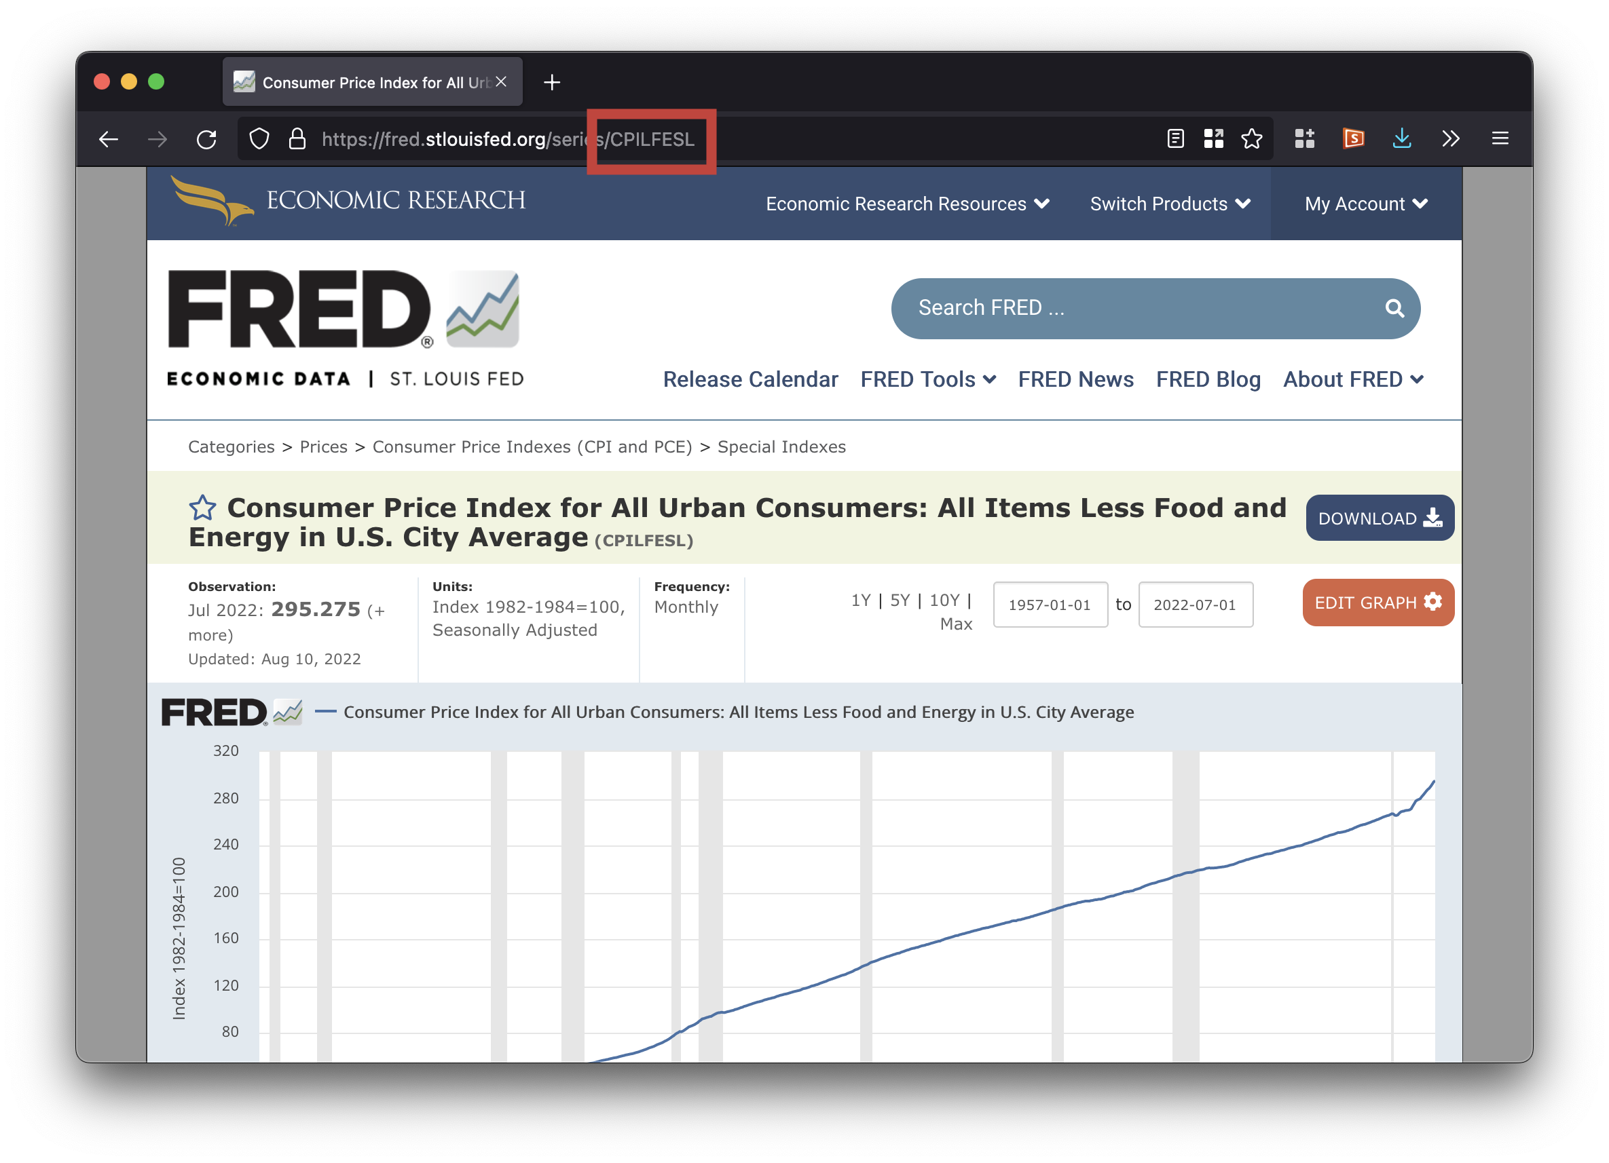1609x1163 pixels.
Task: Bookmark page with the toolbar star icon
Action: point(1251,138)
